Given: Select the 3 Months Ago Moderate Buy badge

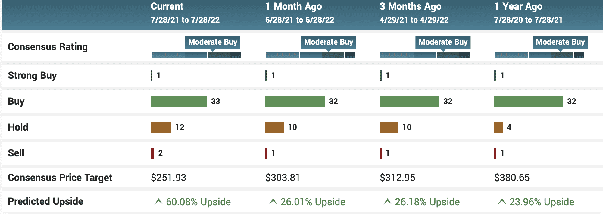Looking at the screenshot, I should pyautogui.click(x=443, y=42).
